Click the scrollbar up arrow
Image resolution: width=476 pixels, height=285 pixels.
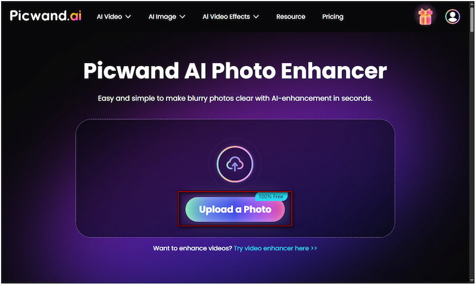coord(472,4)
